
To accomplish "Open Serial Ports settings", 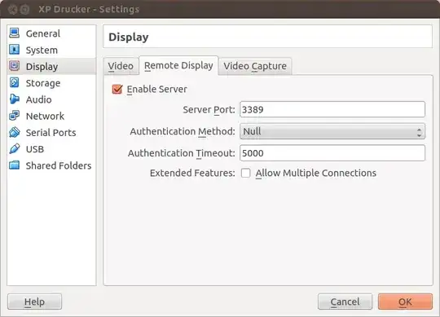I will point(51,133).
